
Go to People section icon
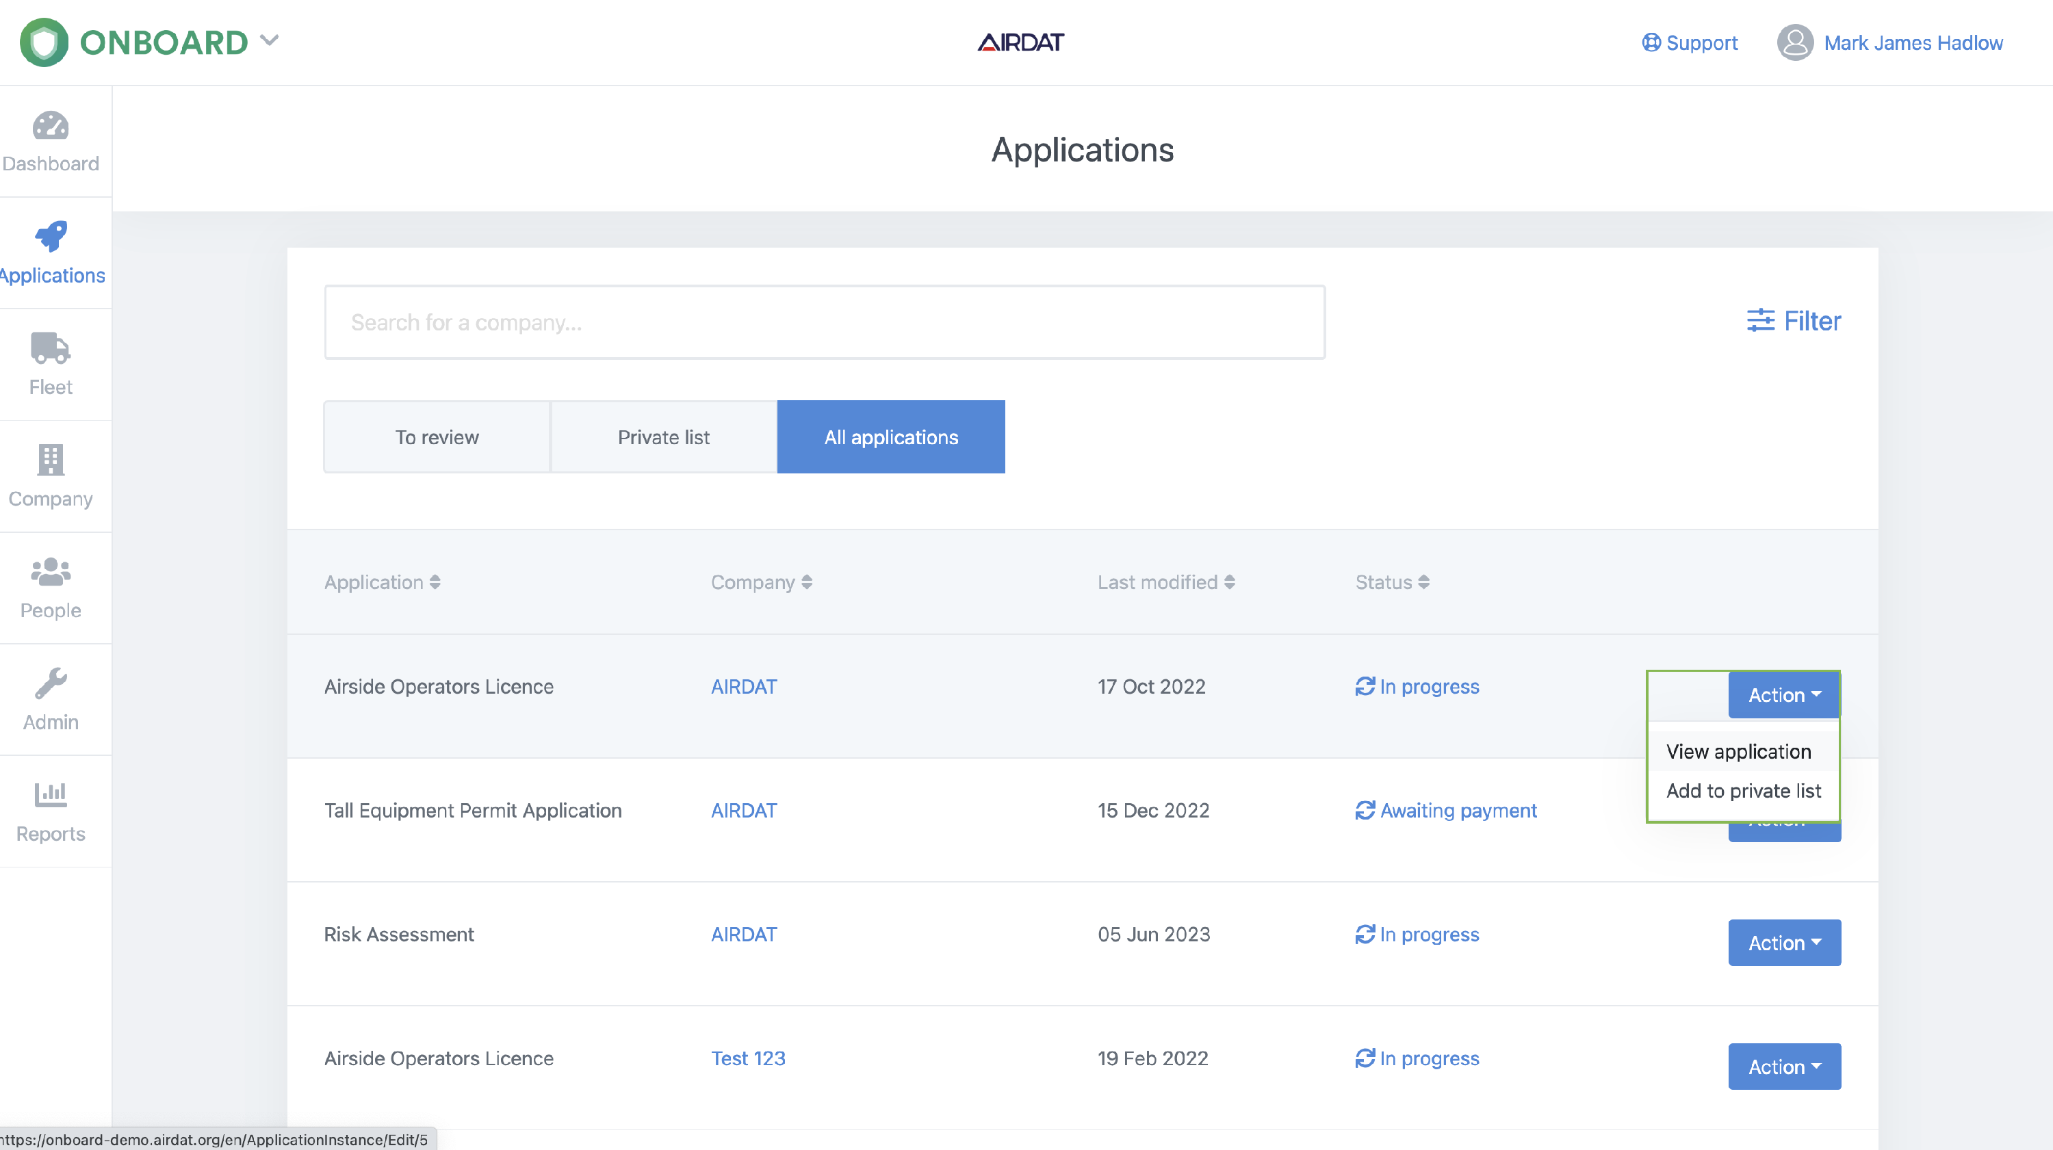pos(50,571)
